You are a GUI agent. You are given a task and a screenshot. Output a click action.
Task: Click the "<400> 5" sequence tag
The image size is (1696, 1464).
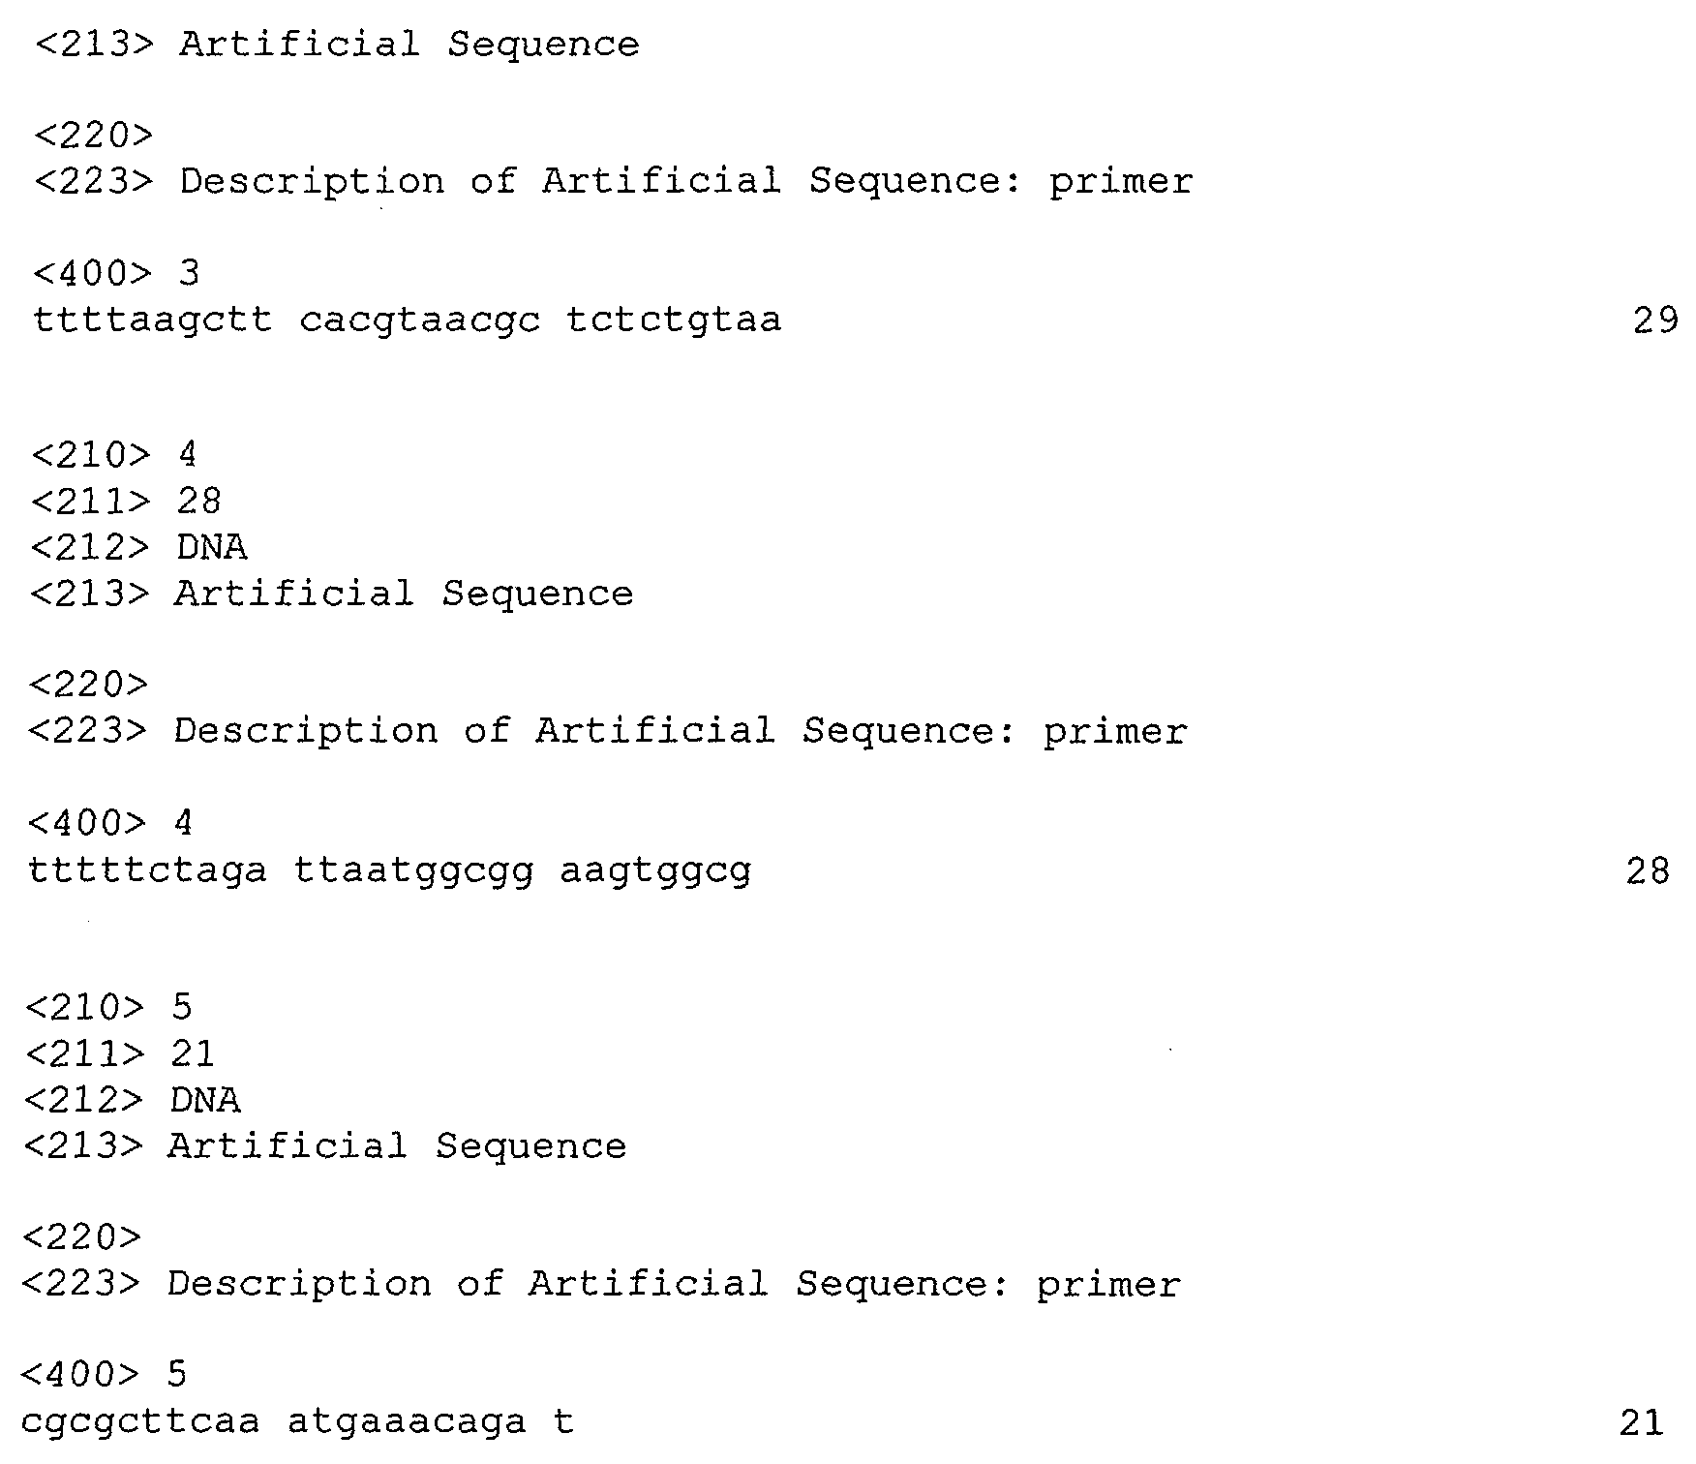click(104, 1374)
